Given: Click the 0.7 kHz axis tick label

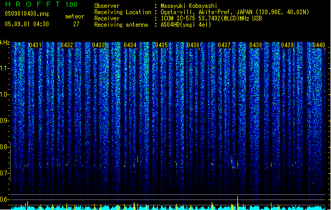Looking at the screenshot, I should point(5,173).
